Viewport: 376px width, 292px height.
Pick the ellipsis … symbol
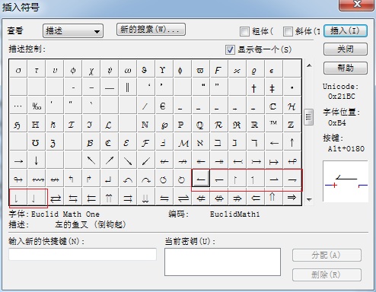point(18,106)
